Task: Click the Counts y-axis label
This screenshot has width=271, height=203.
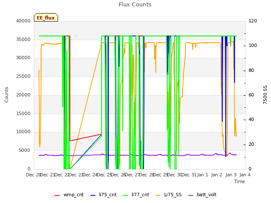Action: [x=6, y=95]
